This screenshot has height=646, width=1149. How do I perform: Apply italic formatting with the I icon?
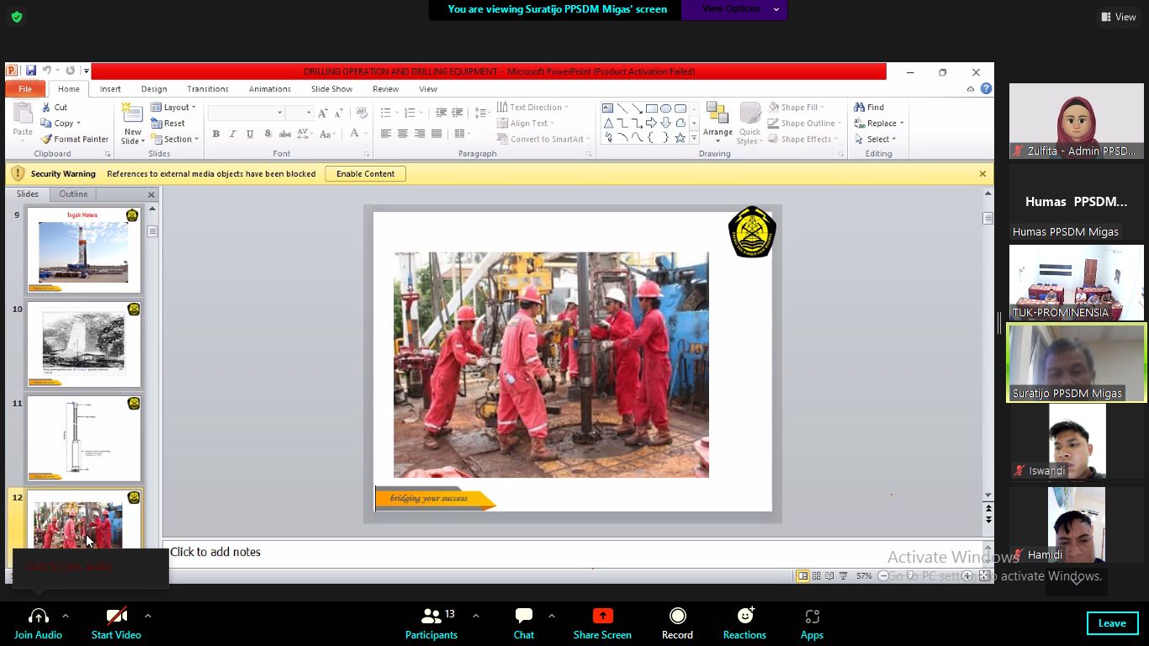(x=233, y=134)
